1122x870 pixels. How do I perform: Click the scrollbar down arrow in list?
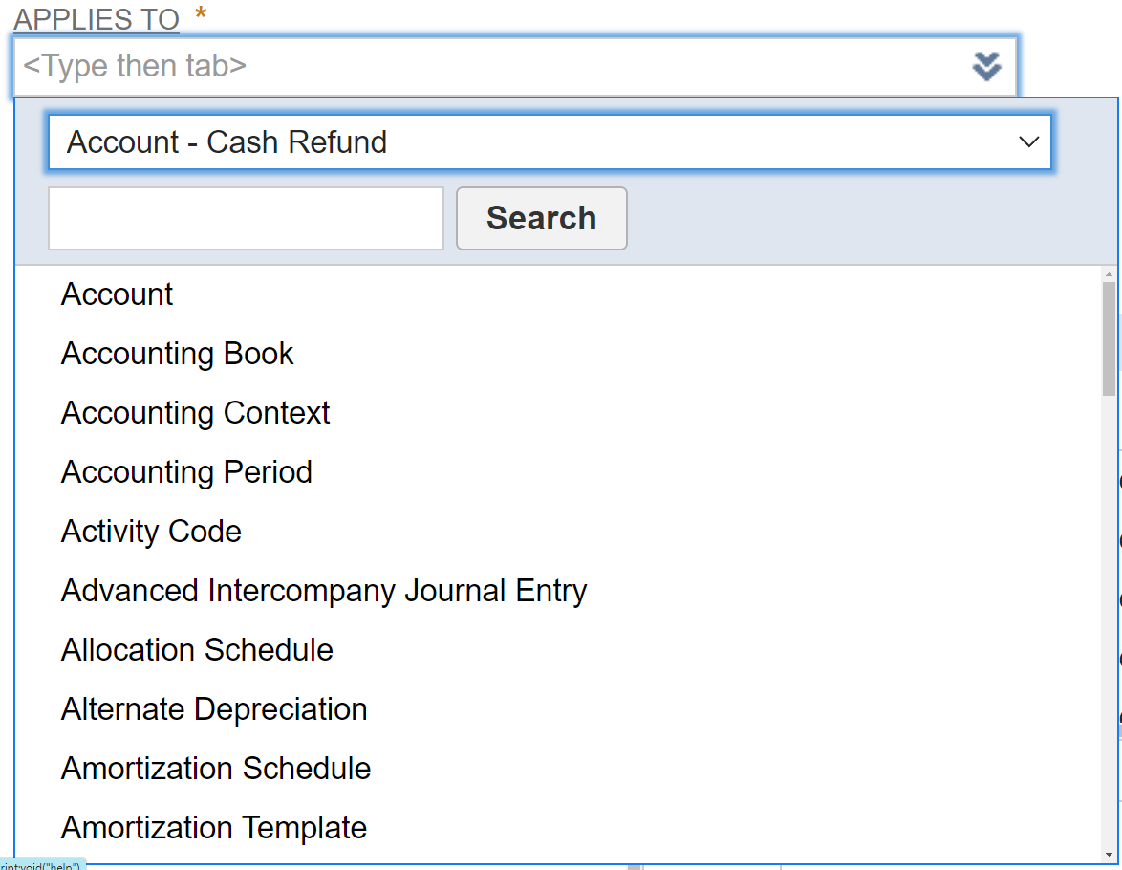pyautogui.click(x=1109, y=855)
